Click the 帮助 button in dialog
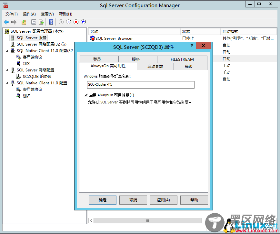The image size is (280, 234). [x=194, y=200]
